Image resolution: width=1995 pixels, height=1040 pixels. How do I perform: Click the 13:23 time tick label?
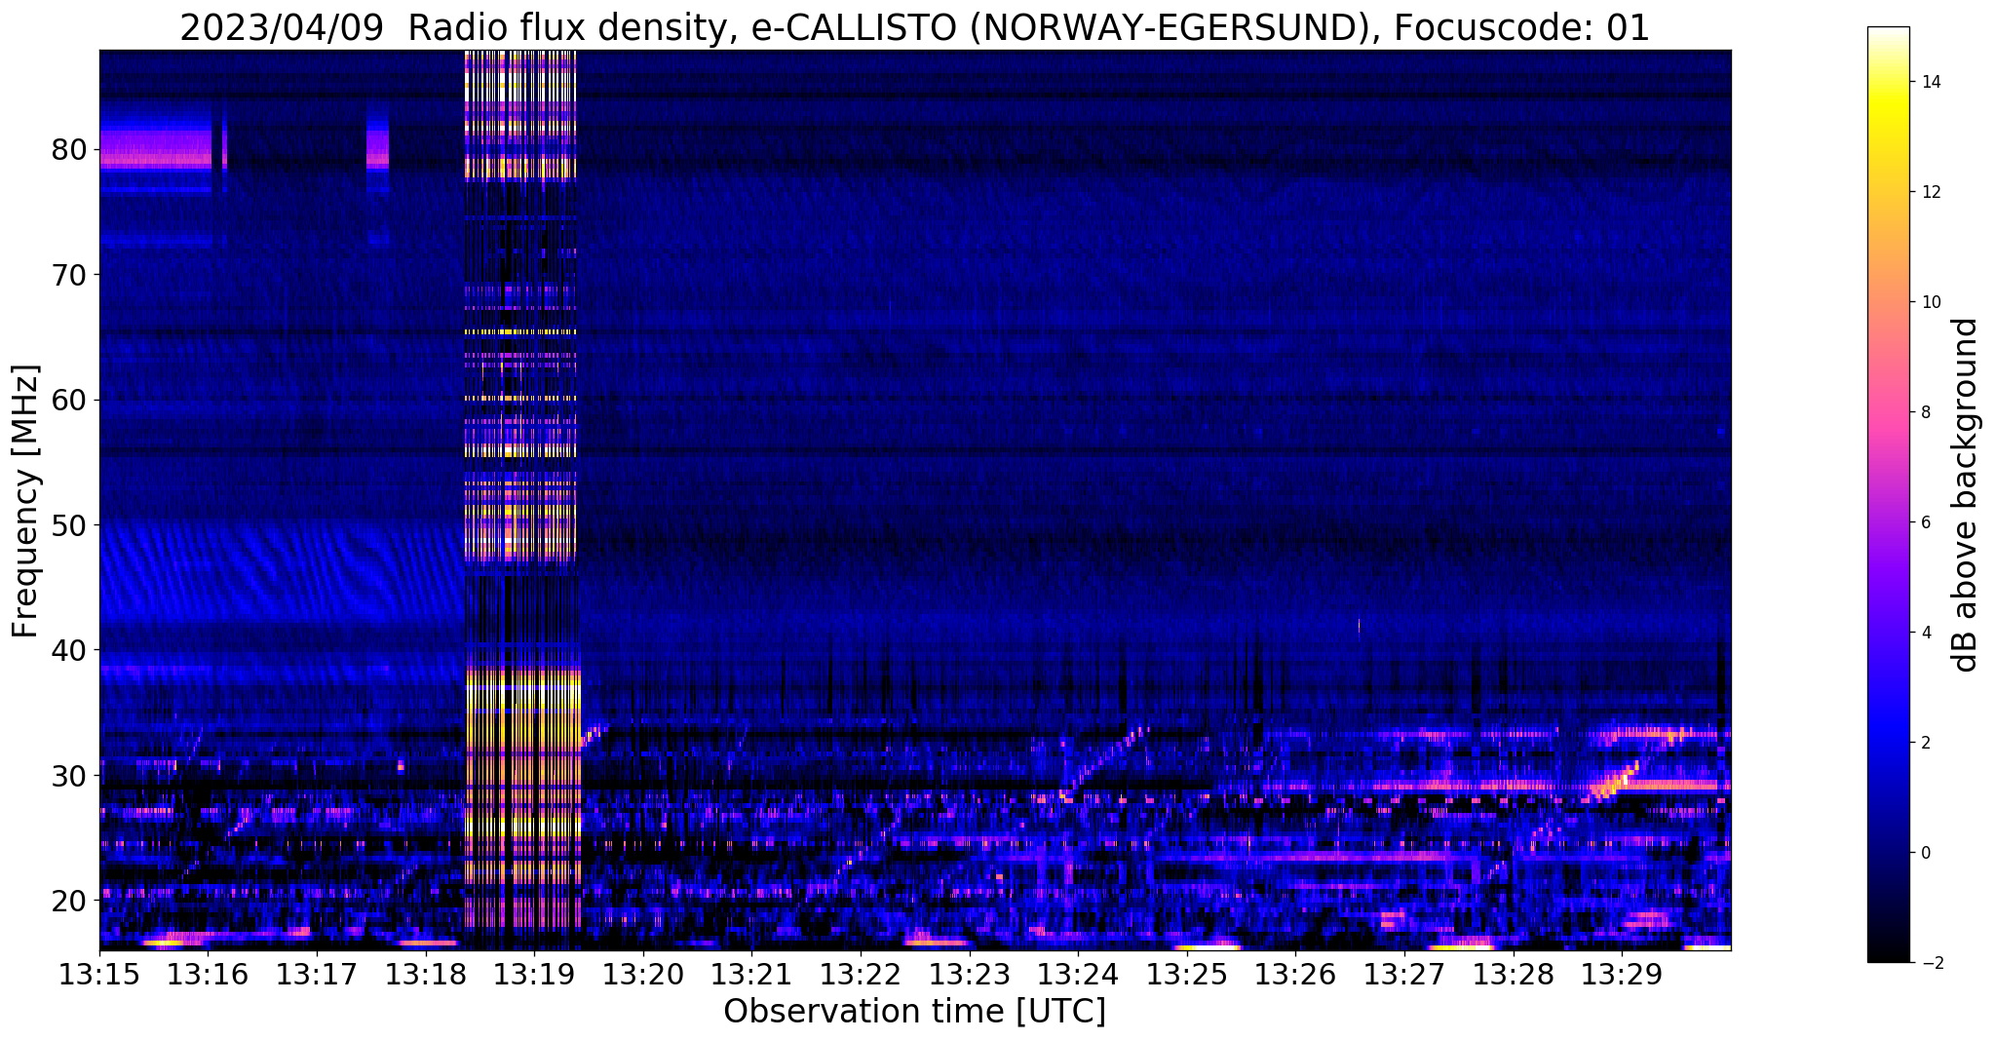970,974
